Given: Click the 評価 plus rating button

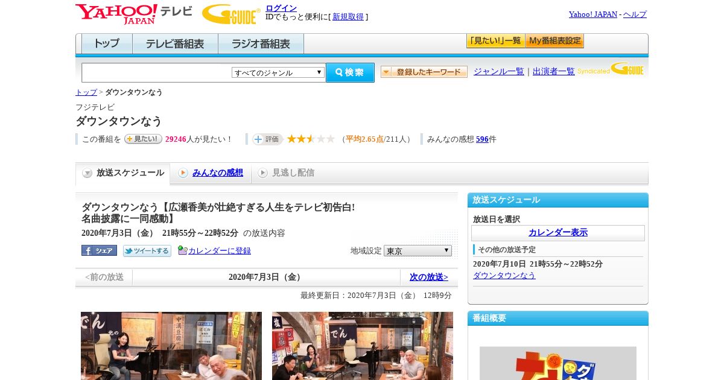Looking at the screenshot, I should pos(267,139).
